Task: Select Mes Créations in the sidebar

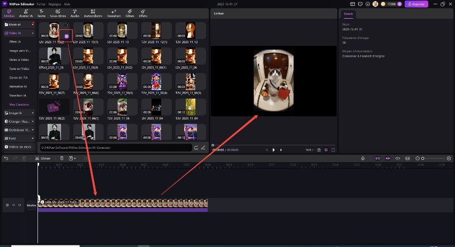Action: point(19,105)
